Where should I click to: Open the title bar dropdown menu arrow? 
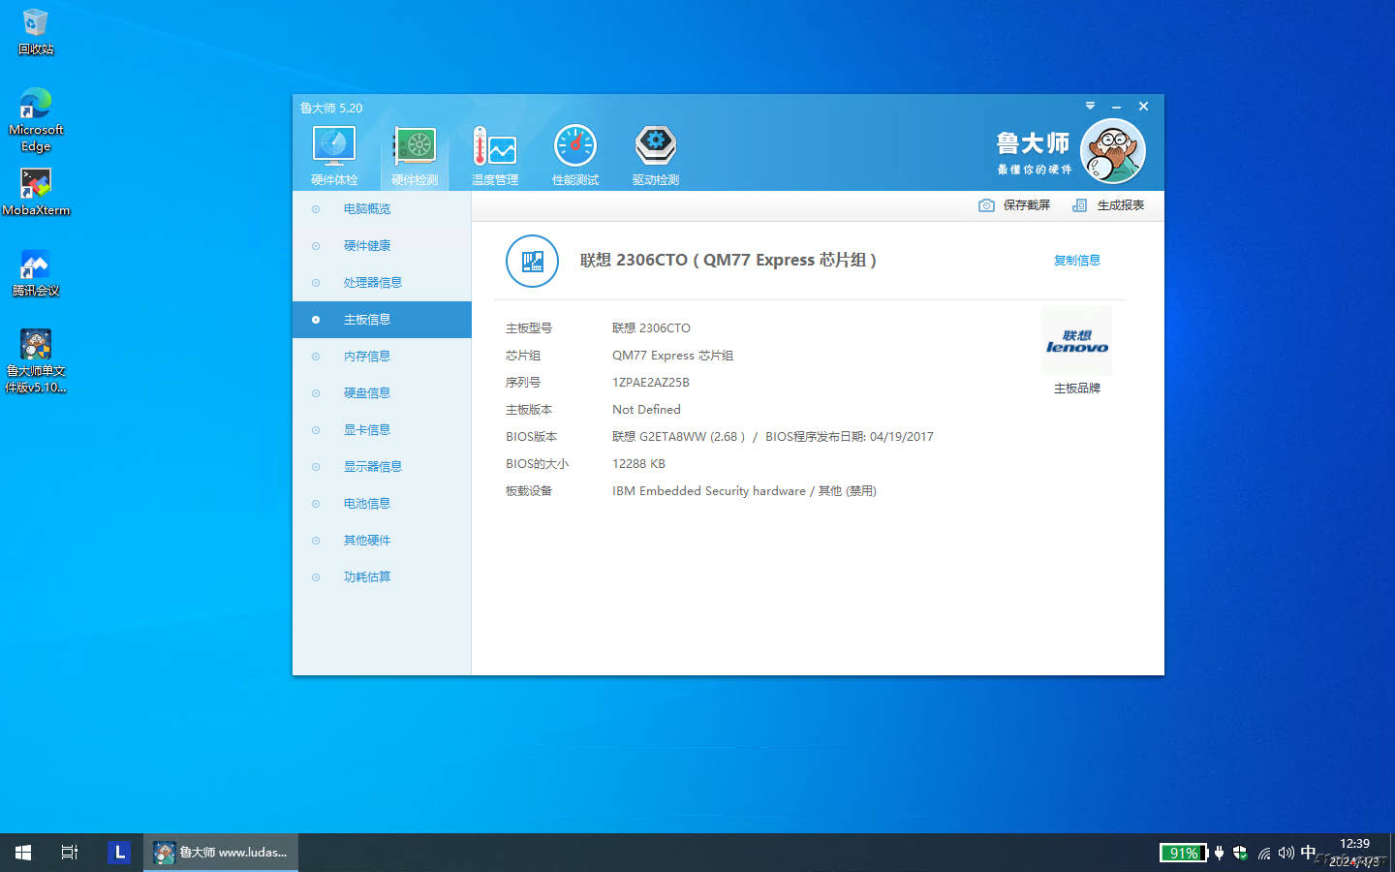[1090, 106]
